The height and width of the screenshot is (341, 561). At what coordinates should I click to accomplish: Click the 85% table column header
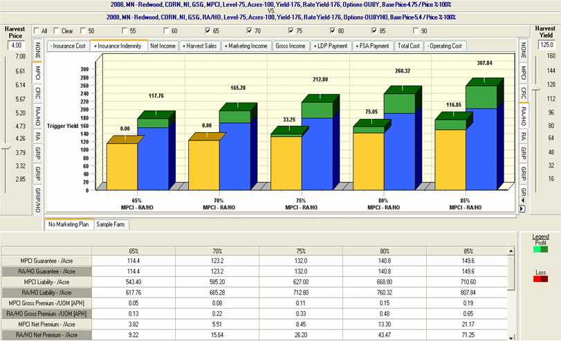tap(468, 251)
